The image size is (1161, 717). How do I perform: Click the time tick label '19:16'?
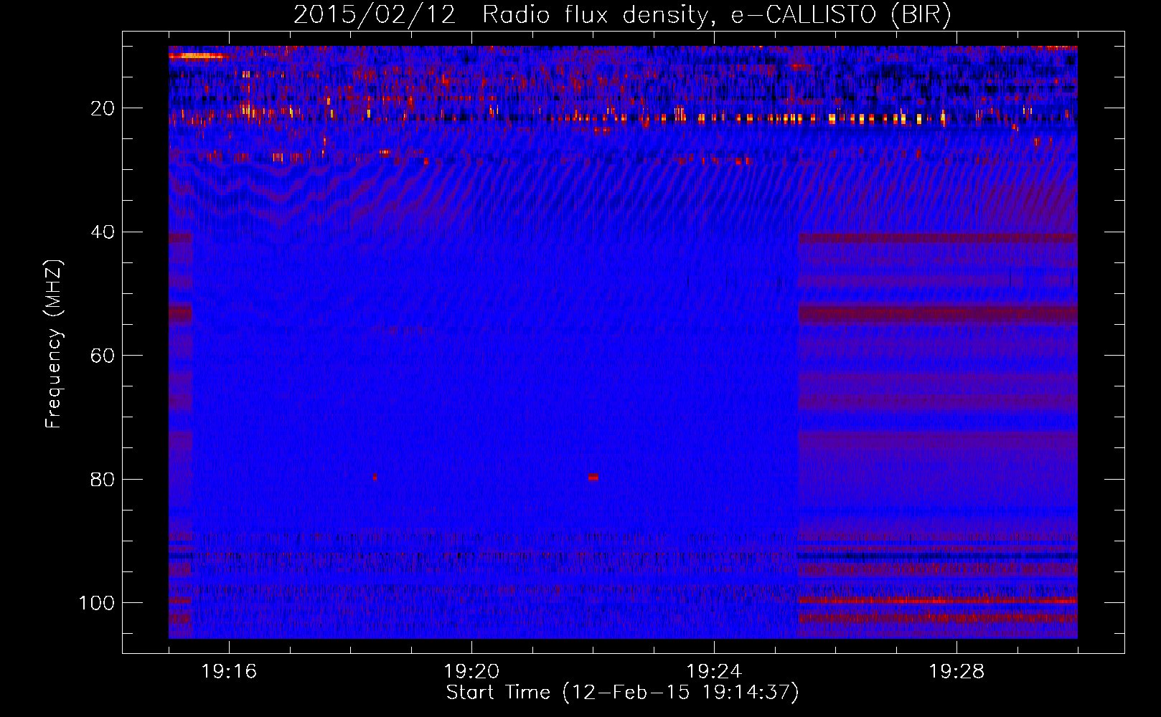click(229, 672)
